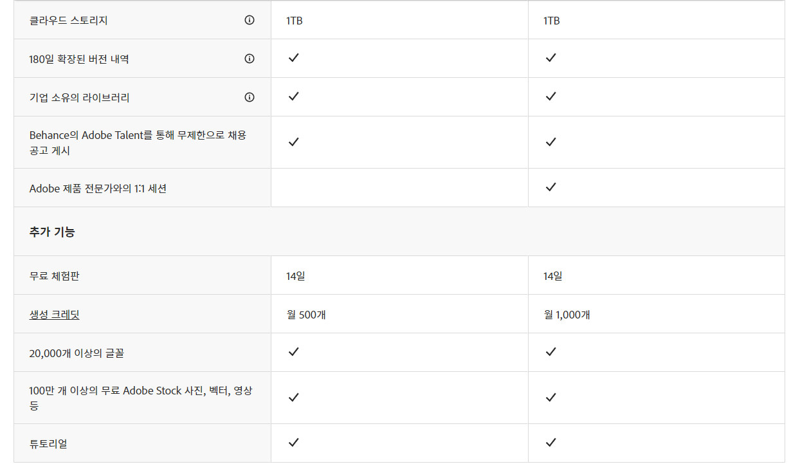The width and height of the screenshot is (800, 471).
Task: Click the checkmark for Adobe Stock 사진 in second column
Action: (x=550, y=397)
